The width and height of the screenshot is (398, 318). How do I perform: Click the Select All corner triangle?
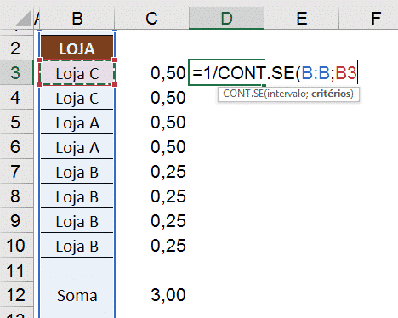click(23, 19)
